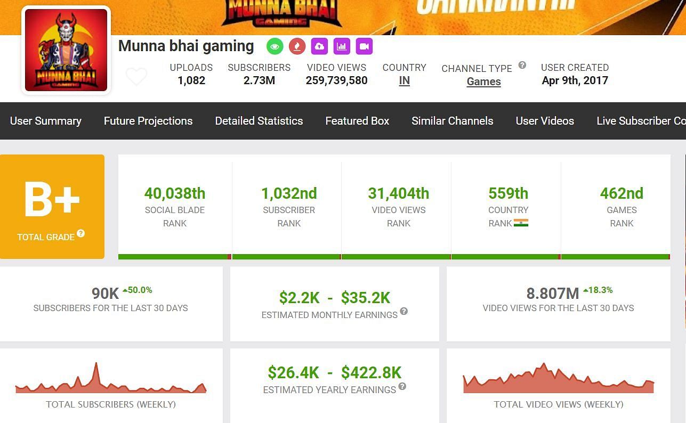Click the 8.807M video views value
This screenshot has height=423, width=686.
click(x=553, y=294)
